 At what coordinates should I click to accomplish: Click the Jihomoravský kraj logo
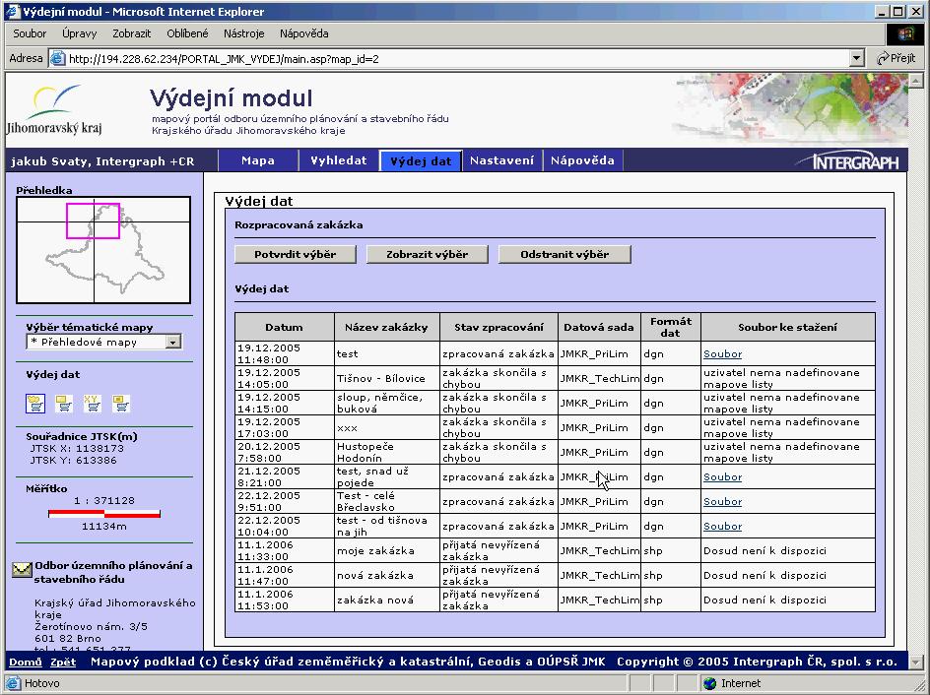54,109
